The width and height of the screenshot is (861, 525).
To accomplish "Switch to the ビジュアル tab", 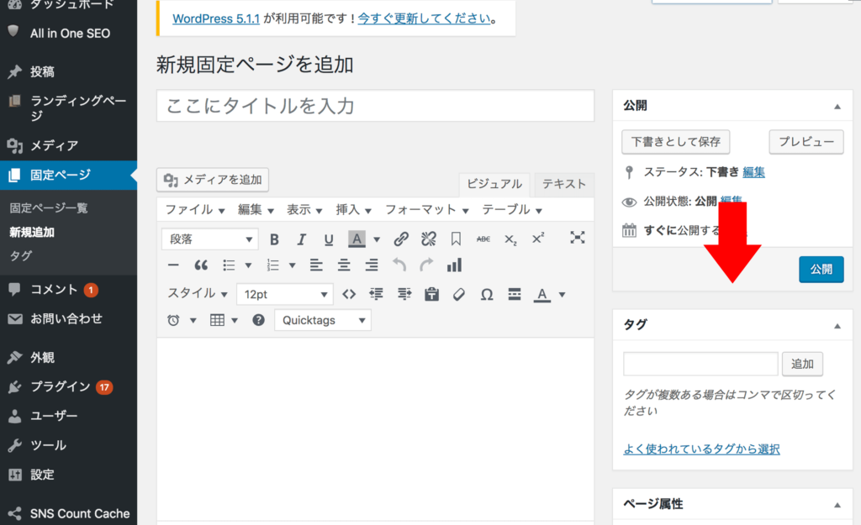I will (494, 184).
